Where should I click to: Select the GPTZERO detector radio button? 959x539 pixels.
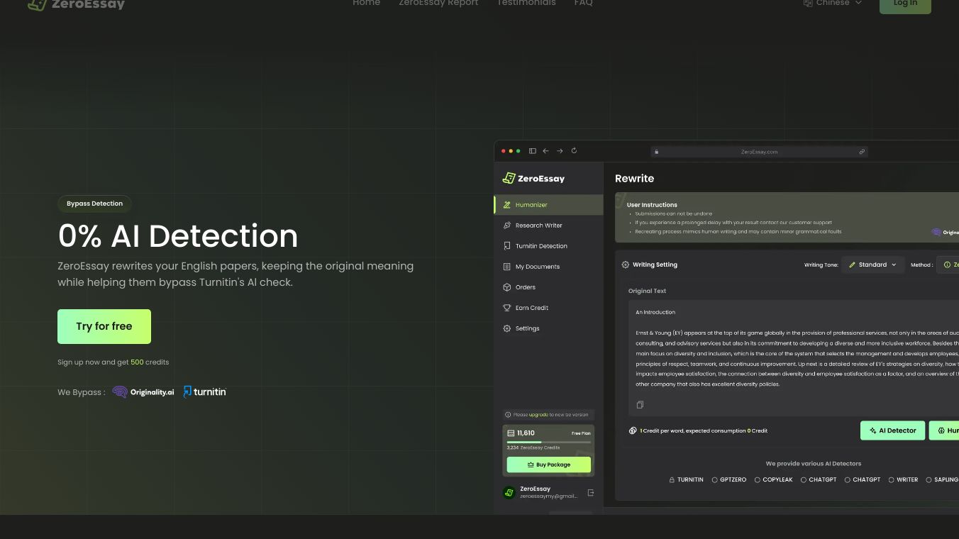[715, 480]
